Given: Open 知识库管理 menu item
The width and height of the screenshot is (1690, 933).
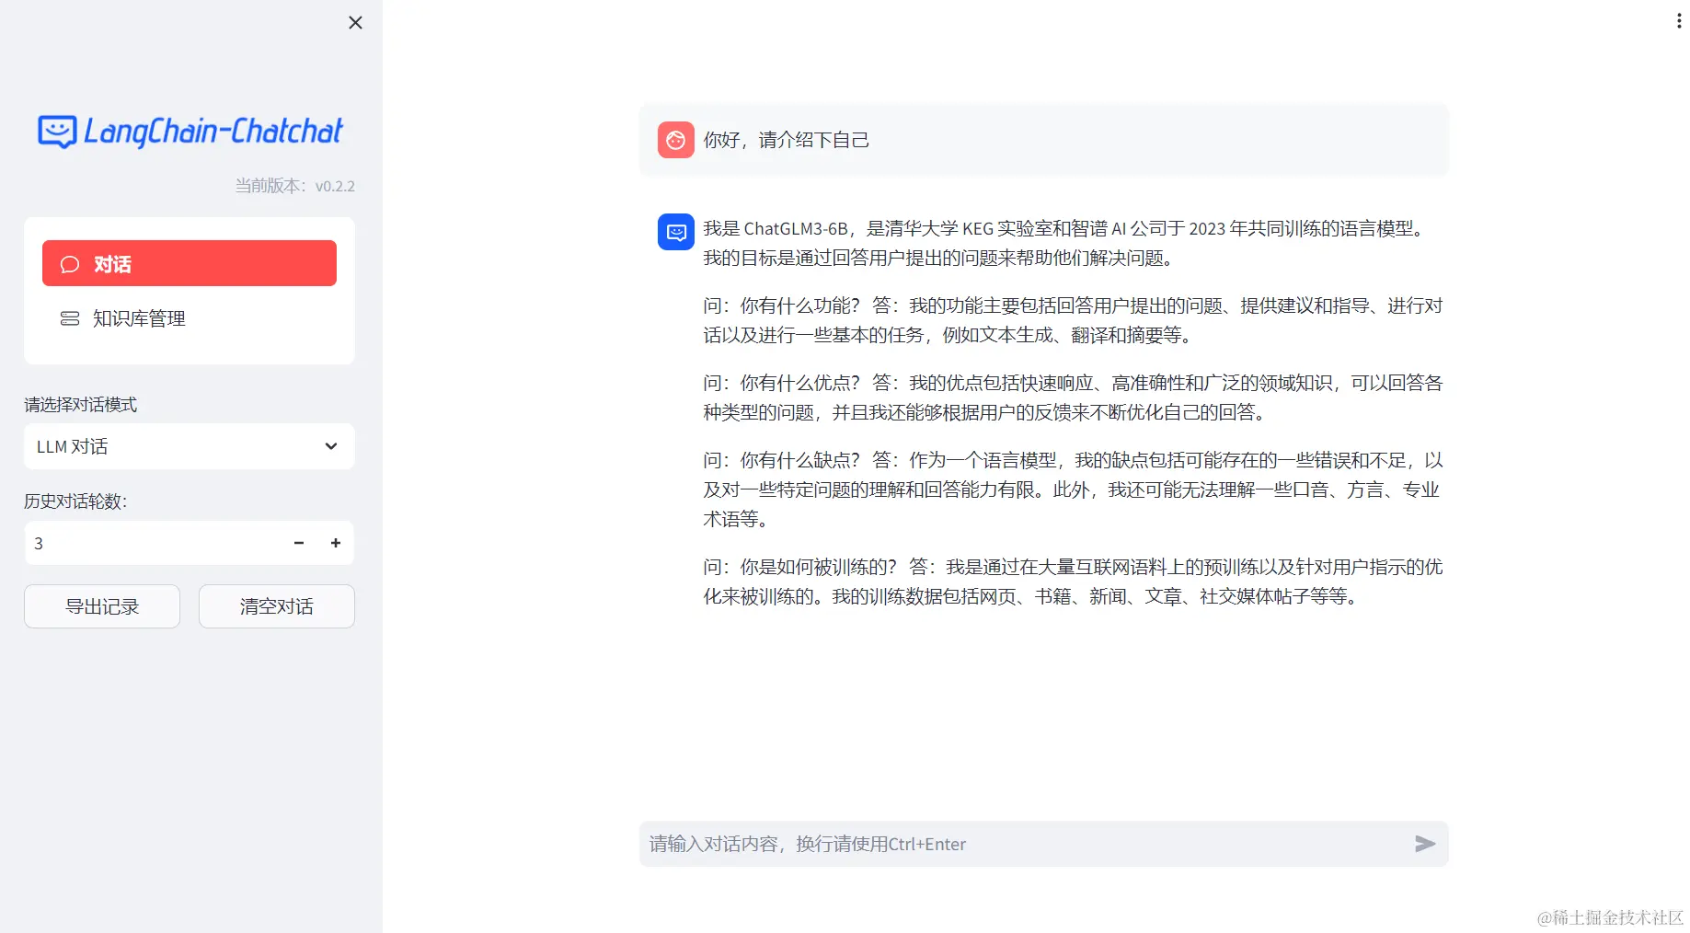Looking at the screenshot, I should coord(190,318).
